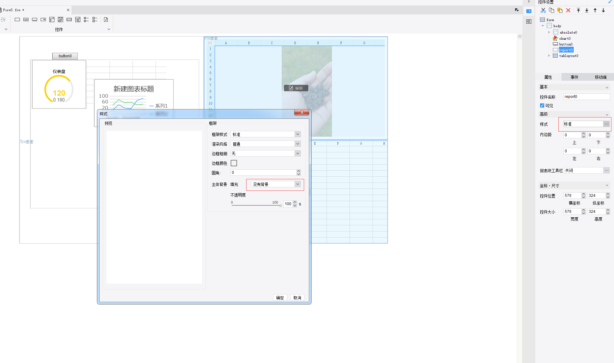This screenshot has height=363, width=614.
Task: Select the dropdown checkbox list widget icon
Action: click(52, 20)
